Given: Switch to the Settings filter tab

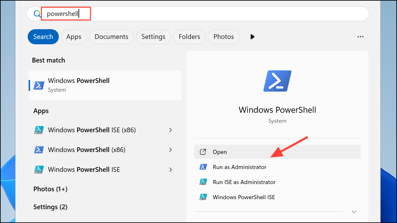Looking at the screenshot, I should [x=153, y=37].
